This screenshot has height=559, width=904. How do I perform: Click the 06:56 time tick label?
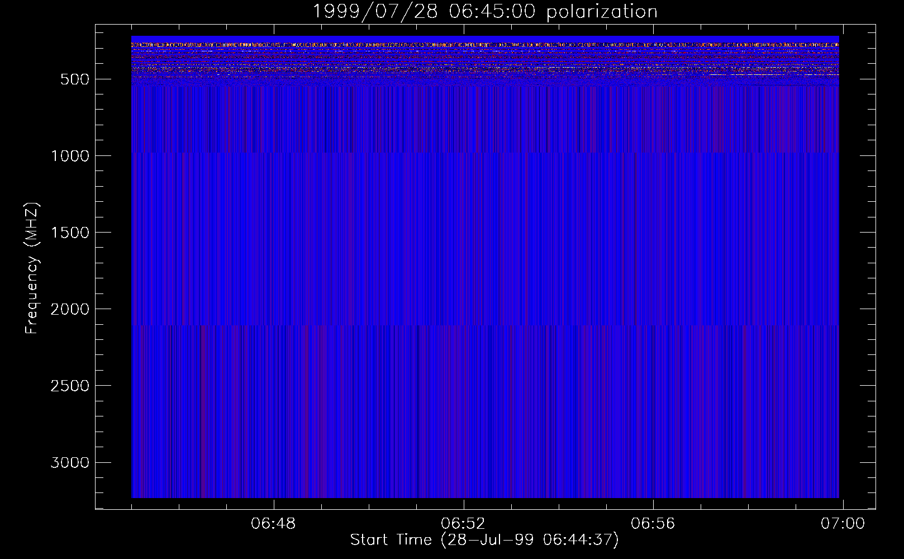(653, 524)
